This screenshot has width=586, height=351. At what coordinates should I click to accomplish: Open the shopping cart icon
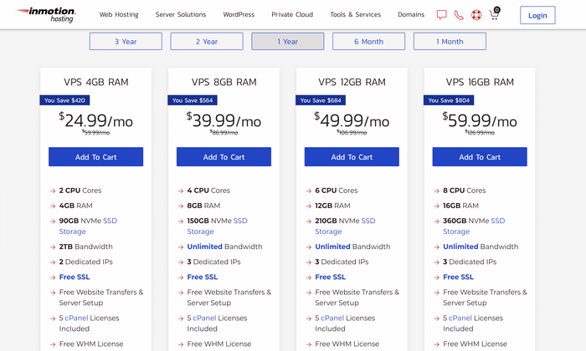[x=495, y=13]
